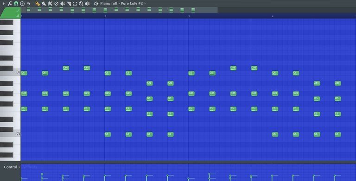Click the Velocity event editor label
Screen dimensions: 356x181
[30, 167]
